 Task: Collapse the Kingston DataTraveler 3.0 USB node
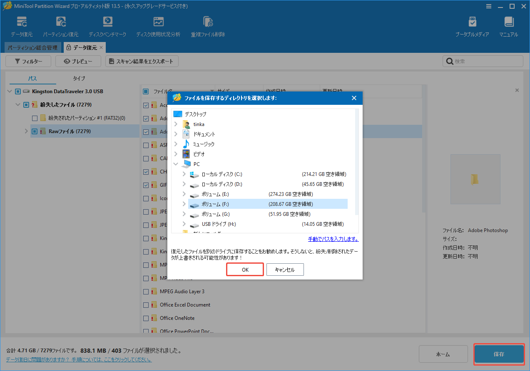click(x=9, y=91)
